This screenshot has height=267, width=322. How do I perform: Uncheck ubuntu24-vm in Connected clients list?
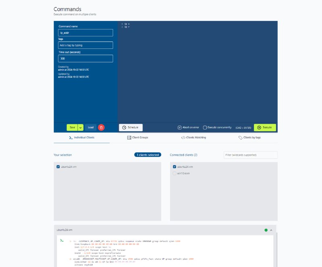[x=174, y=167]
